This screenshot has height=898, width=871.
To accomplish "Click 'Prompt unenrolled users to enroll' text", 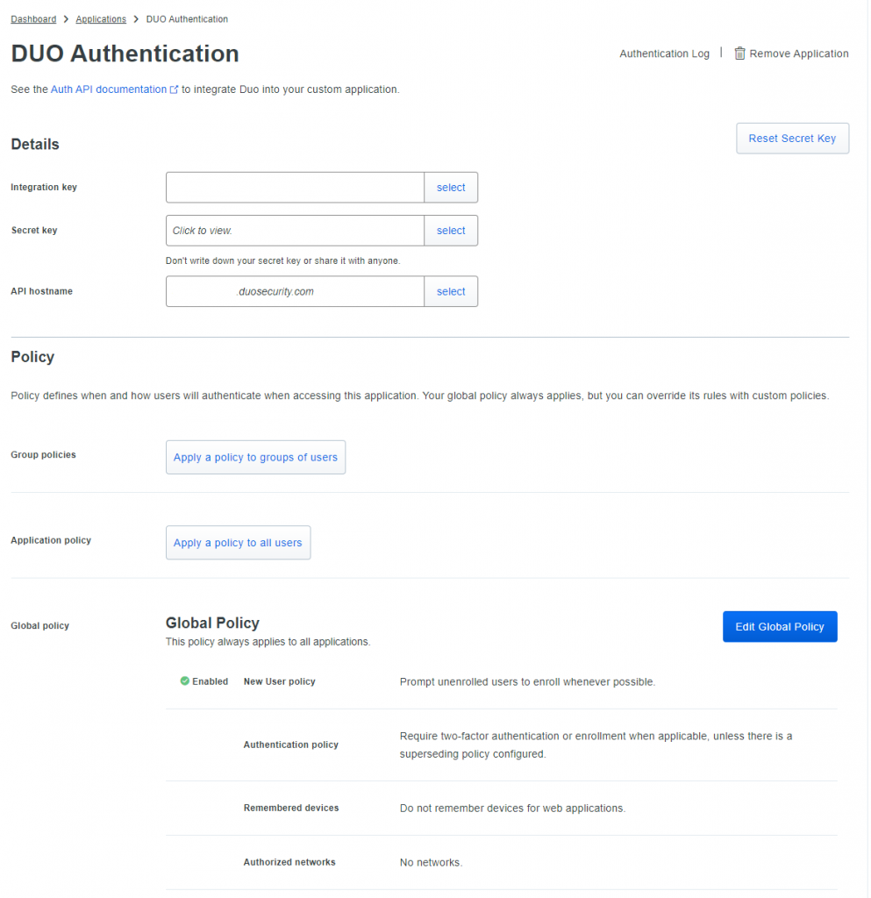I will pos(527,681).
